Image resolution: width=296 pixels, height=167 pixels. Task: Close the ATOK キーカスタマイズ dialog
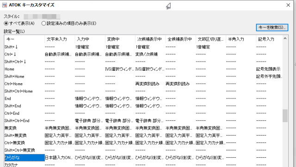click(x=288, y=5)
